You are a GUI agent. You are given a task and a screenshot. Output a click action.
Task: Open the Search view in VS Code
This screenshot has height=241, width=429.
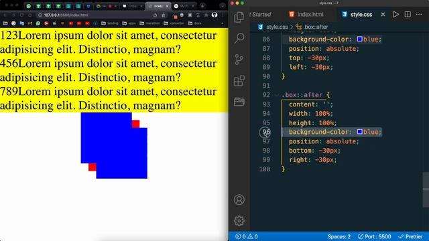click(x=239, y=38)
